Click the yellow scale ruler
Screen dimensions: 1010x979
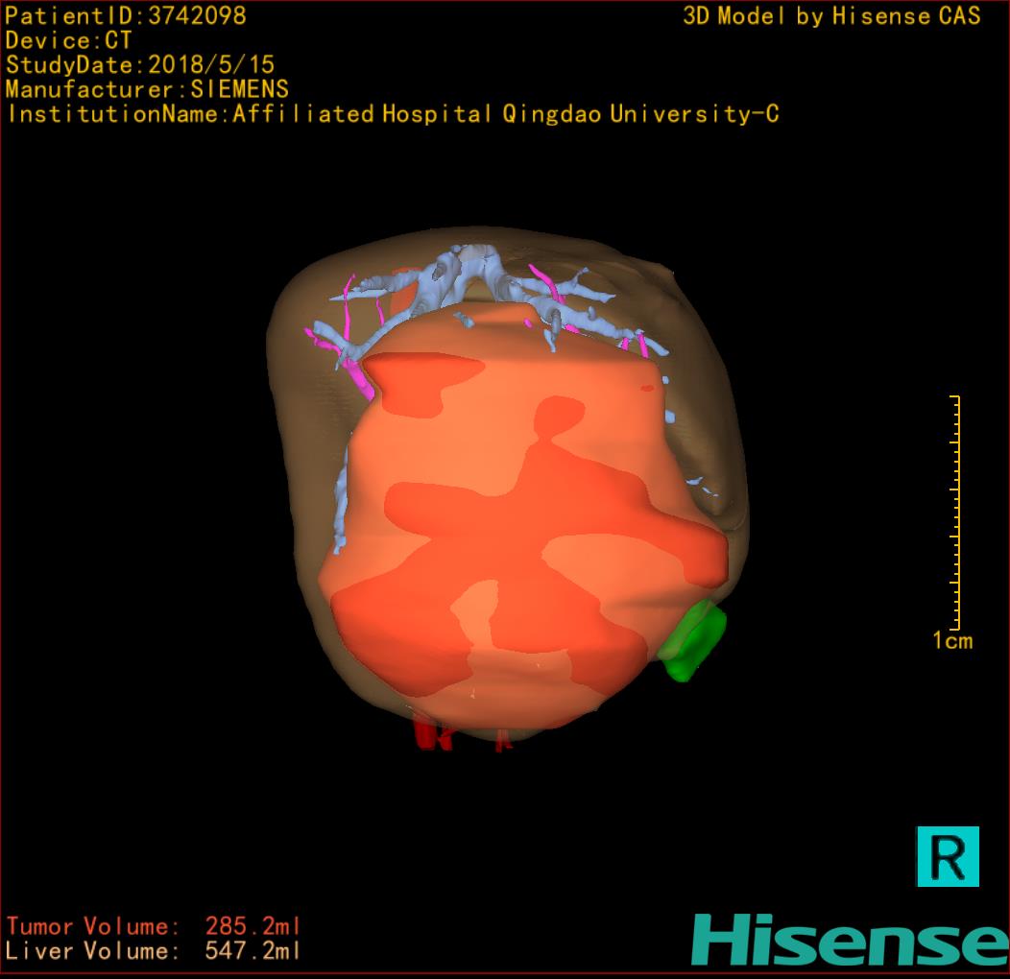955,511
